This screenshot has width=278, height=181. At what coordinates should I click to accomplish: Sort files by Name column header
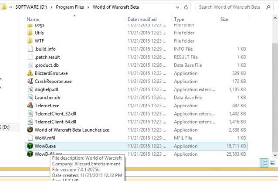tap(33, 20)
